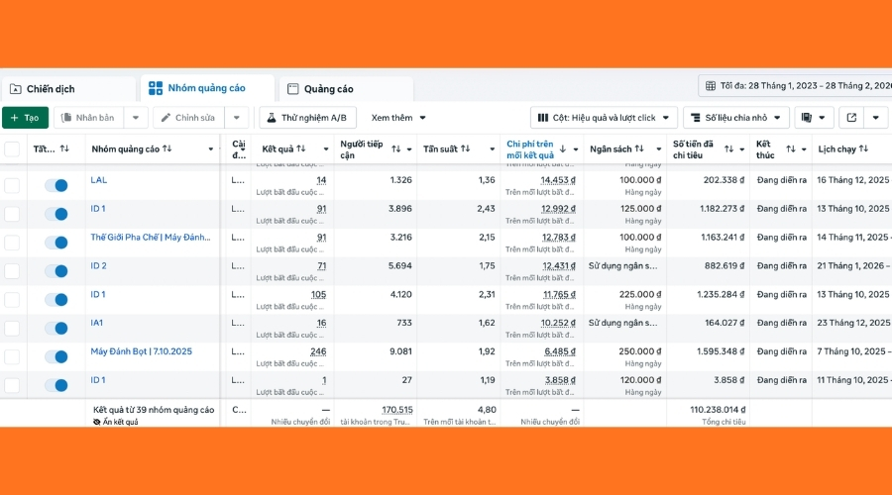Click sort arrows on Kết quả column

(x=309, y=149)
